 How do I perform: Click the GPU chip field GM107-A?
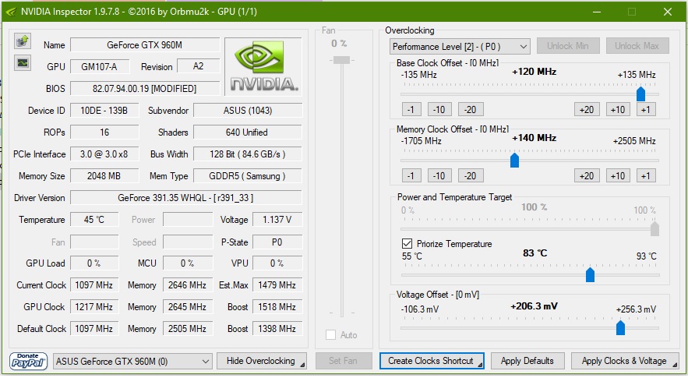click(x=100, y=67)
